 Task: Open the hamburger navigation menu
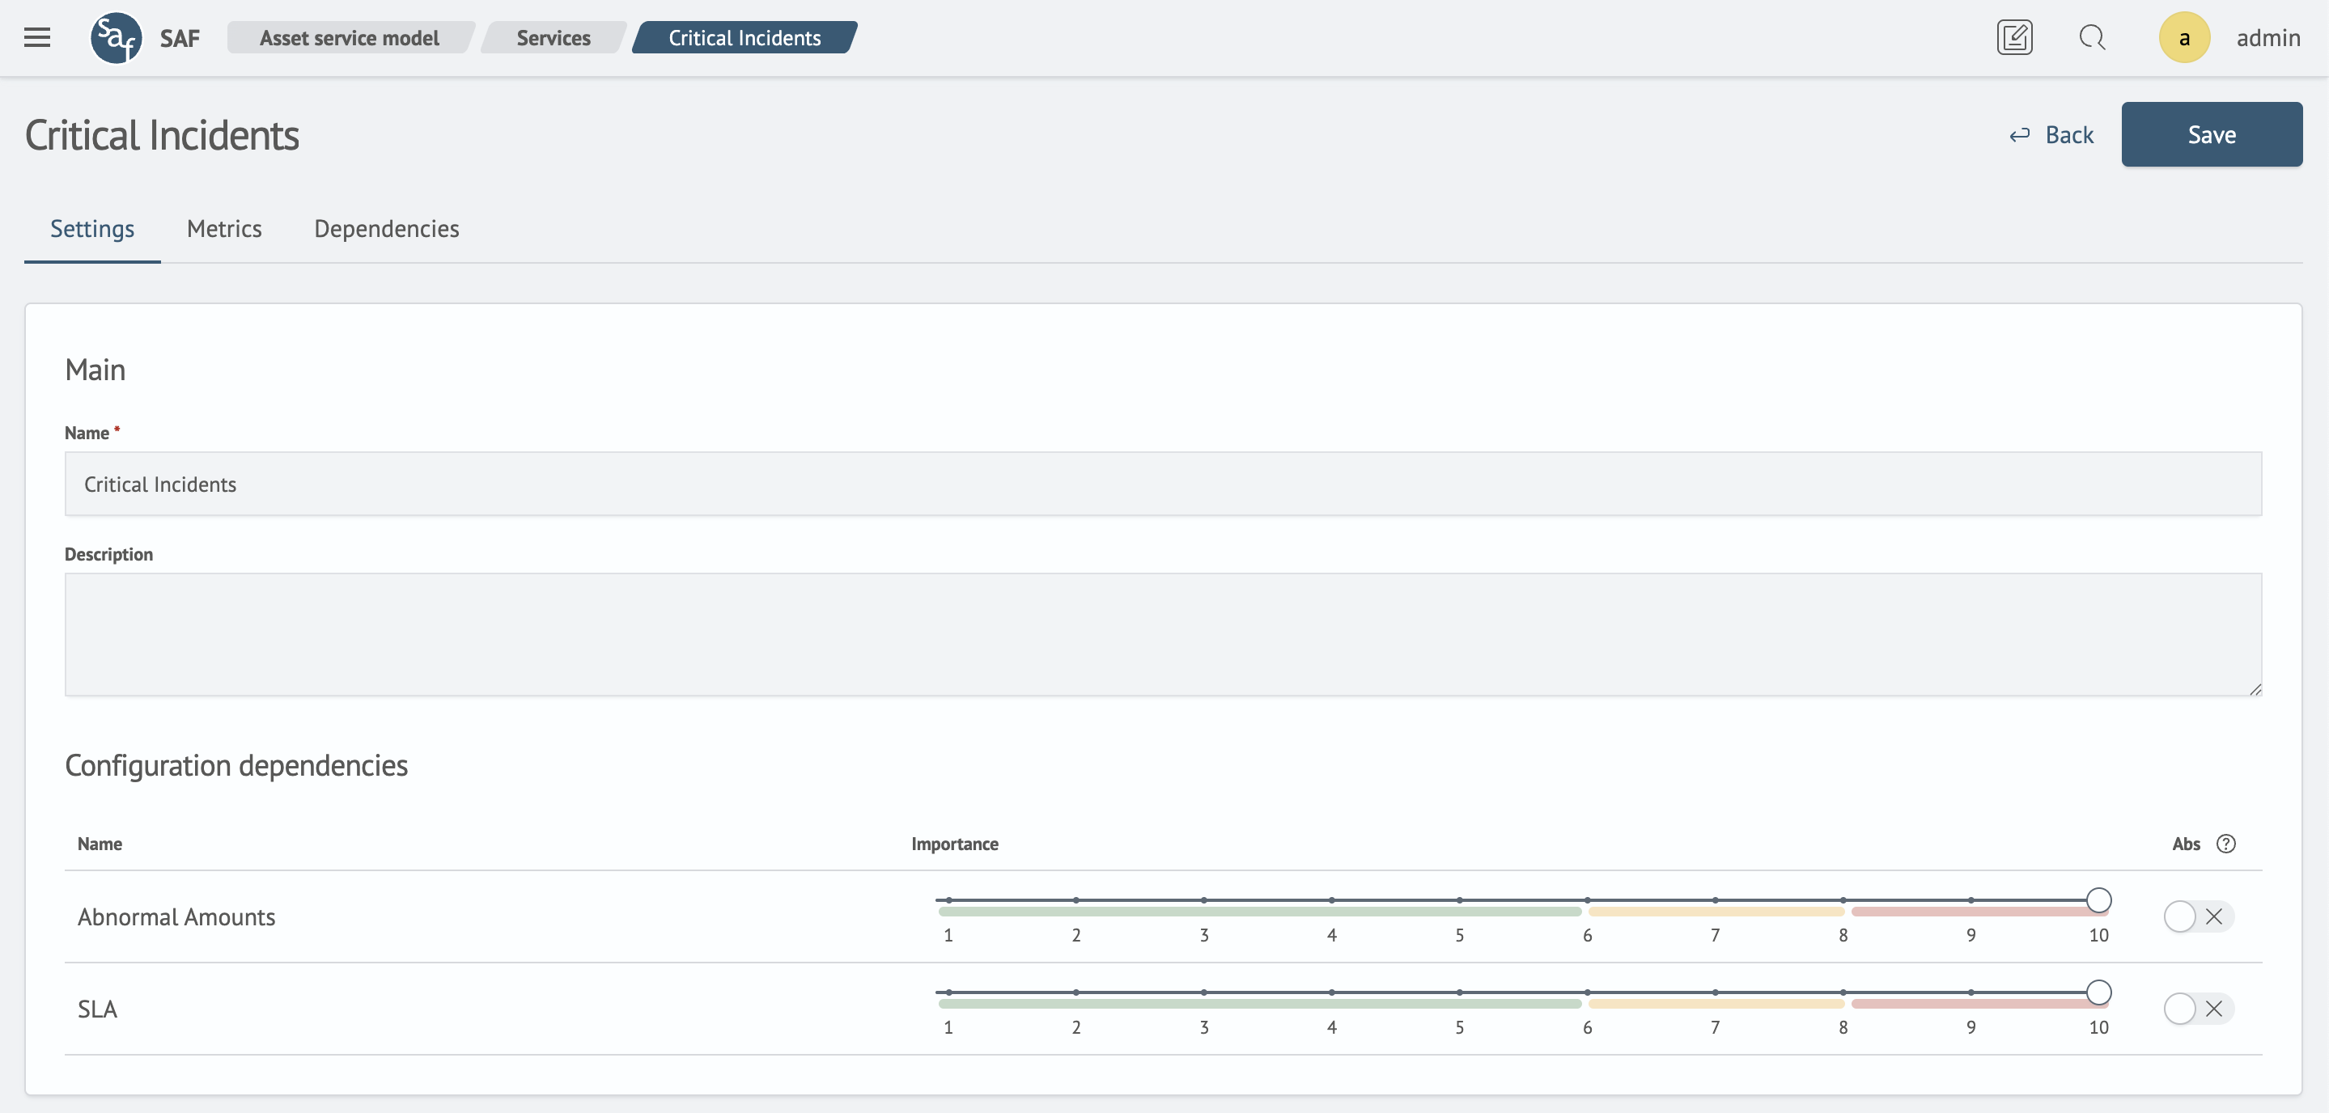37,37
